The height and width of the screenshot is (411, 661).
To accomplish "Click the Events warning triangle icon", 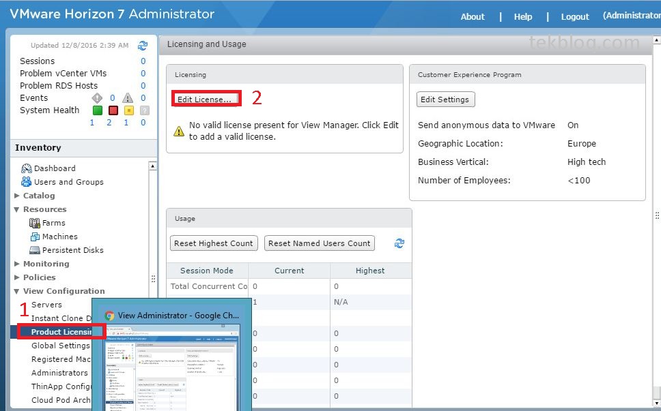I will pyautogui.click(x=128, y=98).
